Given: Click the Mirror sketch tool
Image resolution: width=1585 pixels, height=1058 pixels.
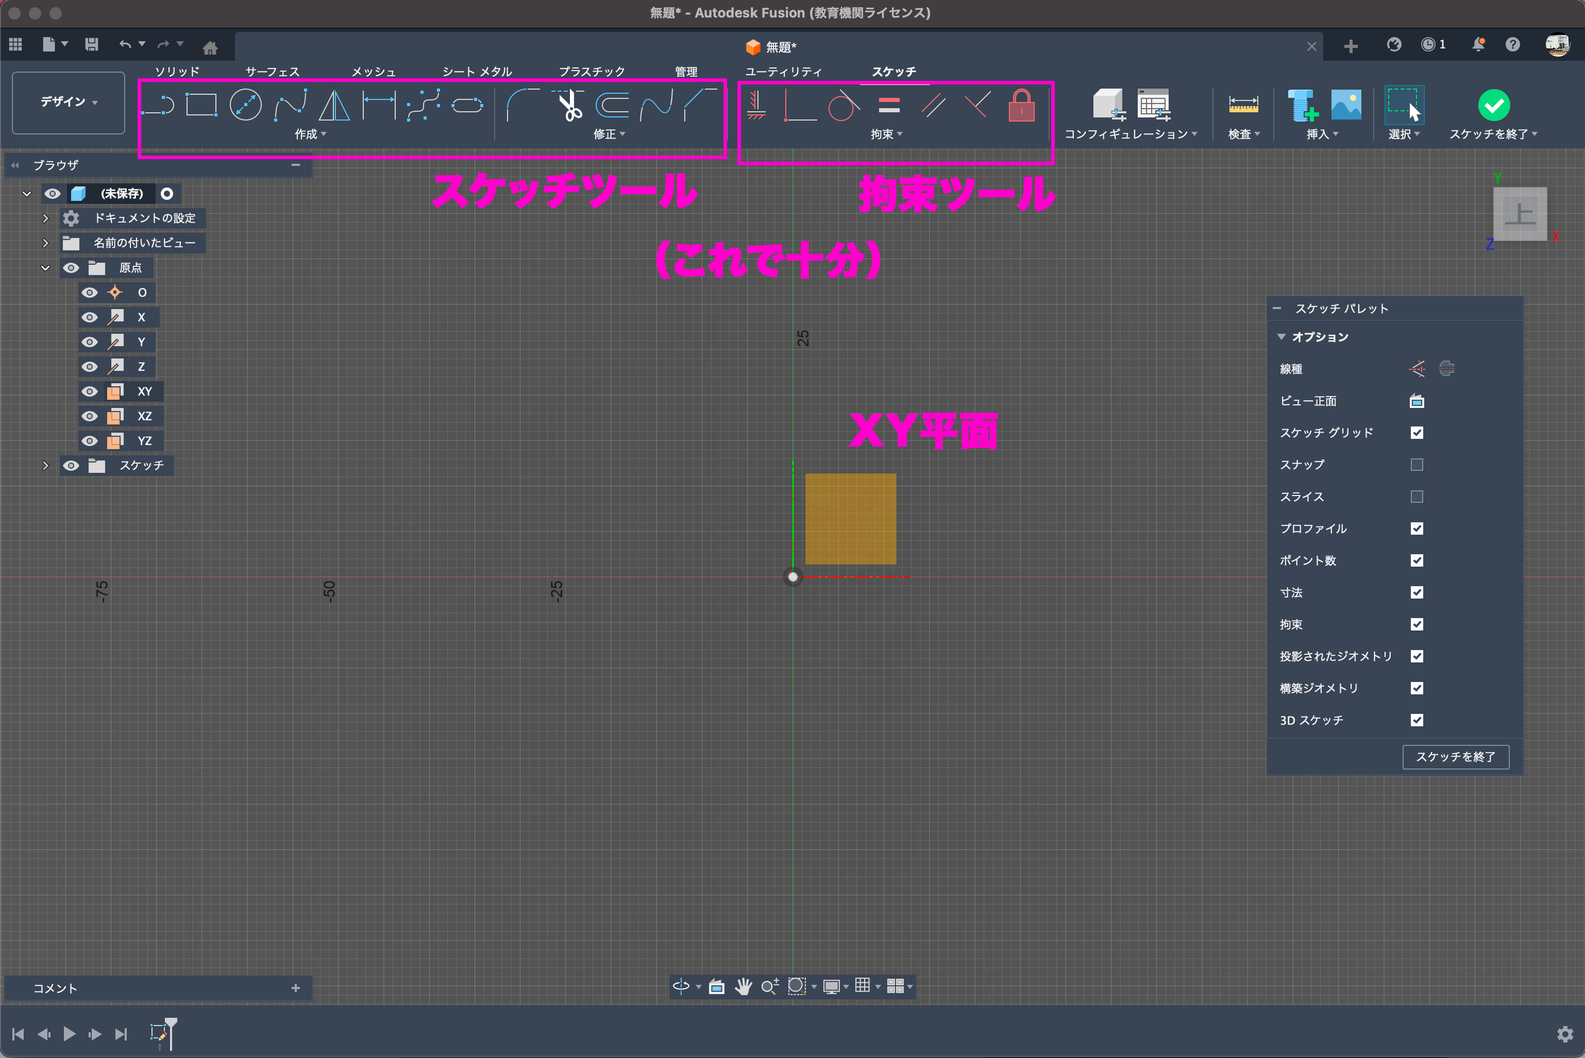Looking at the screenshot, I should [x=334, y=105].
